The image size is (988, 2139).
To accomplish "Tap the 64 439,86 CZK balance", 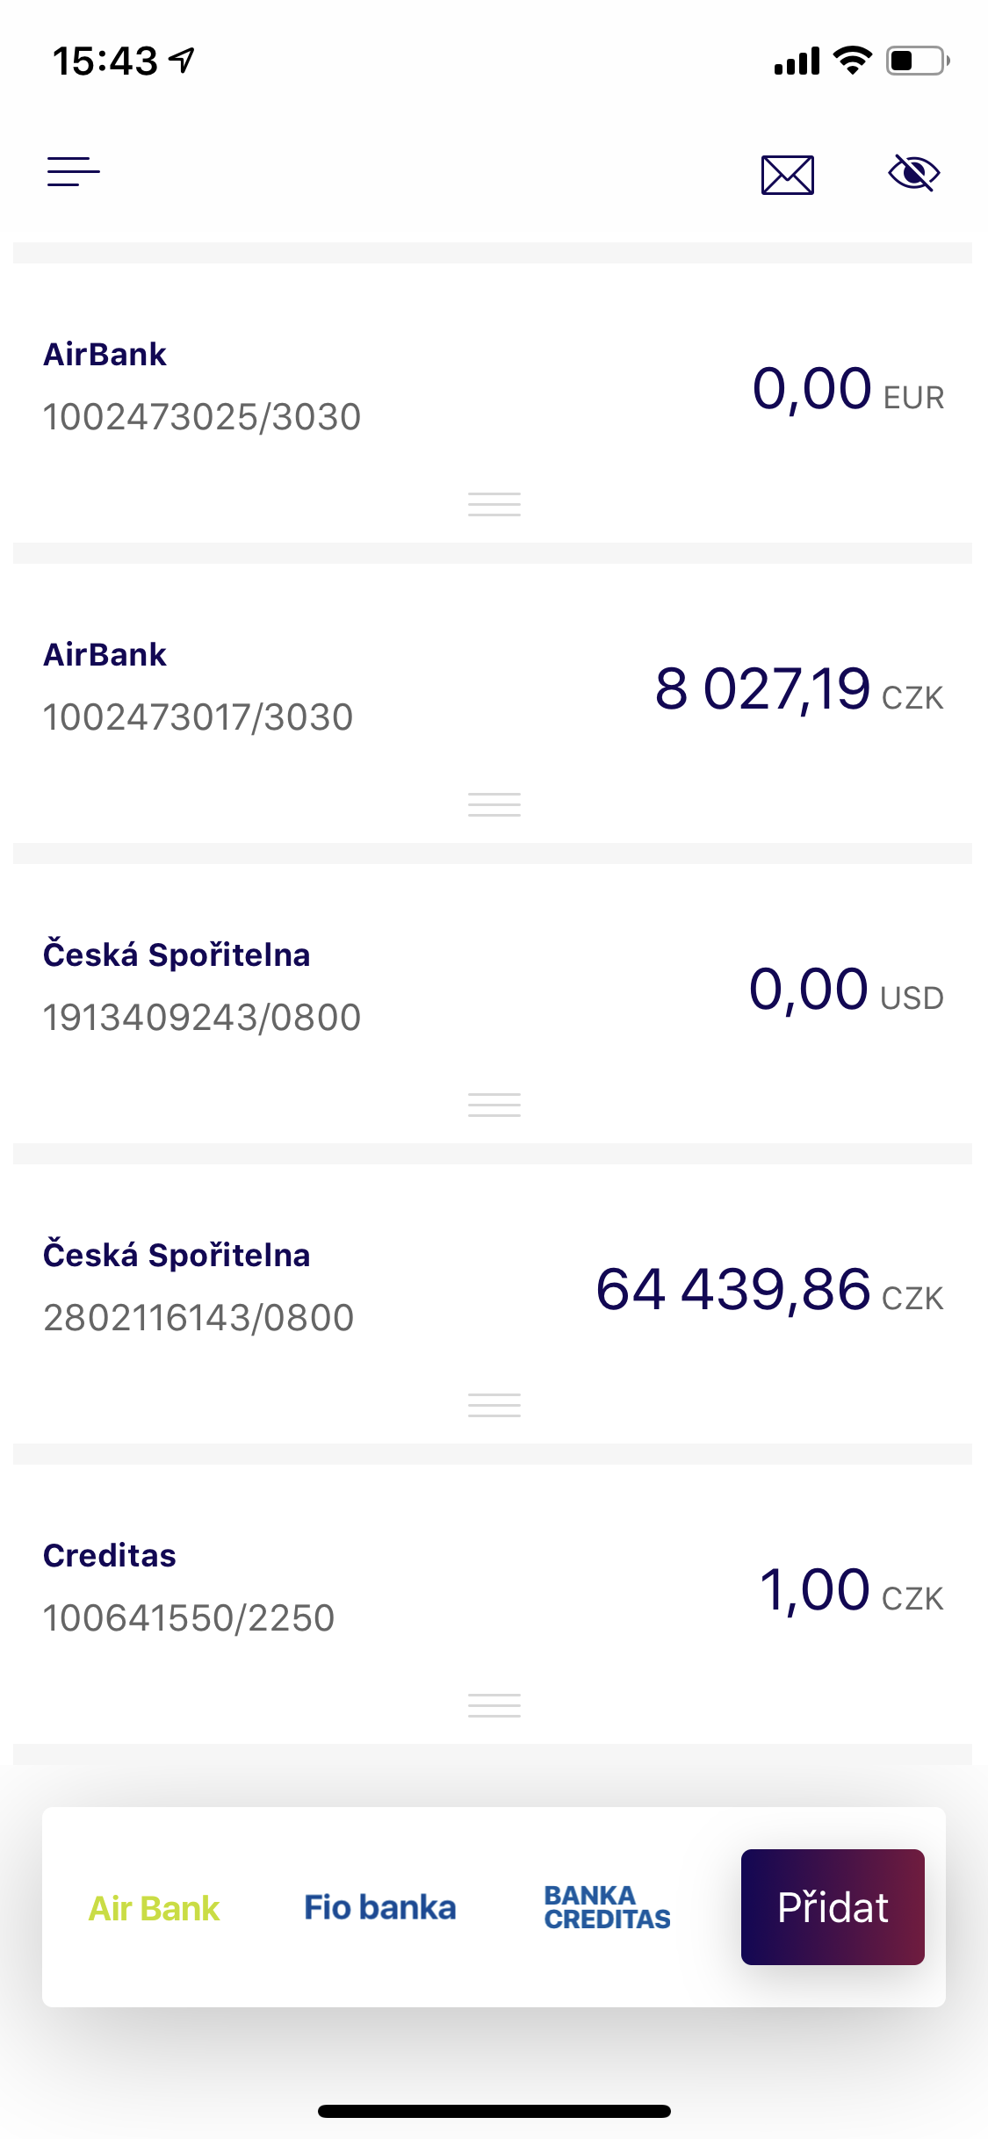I will (768, 1290).
